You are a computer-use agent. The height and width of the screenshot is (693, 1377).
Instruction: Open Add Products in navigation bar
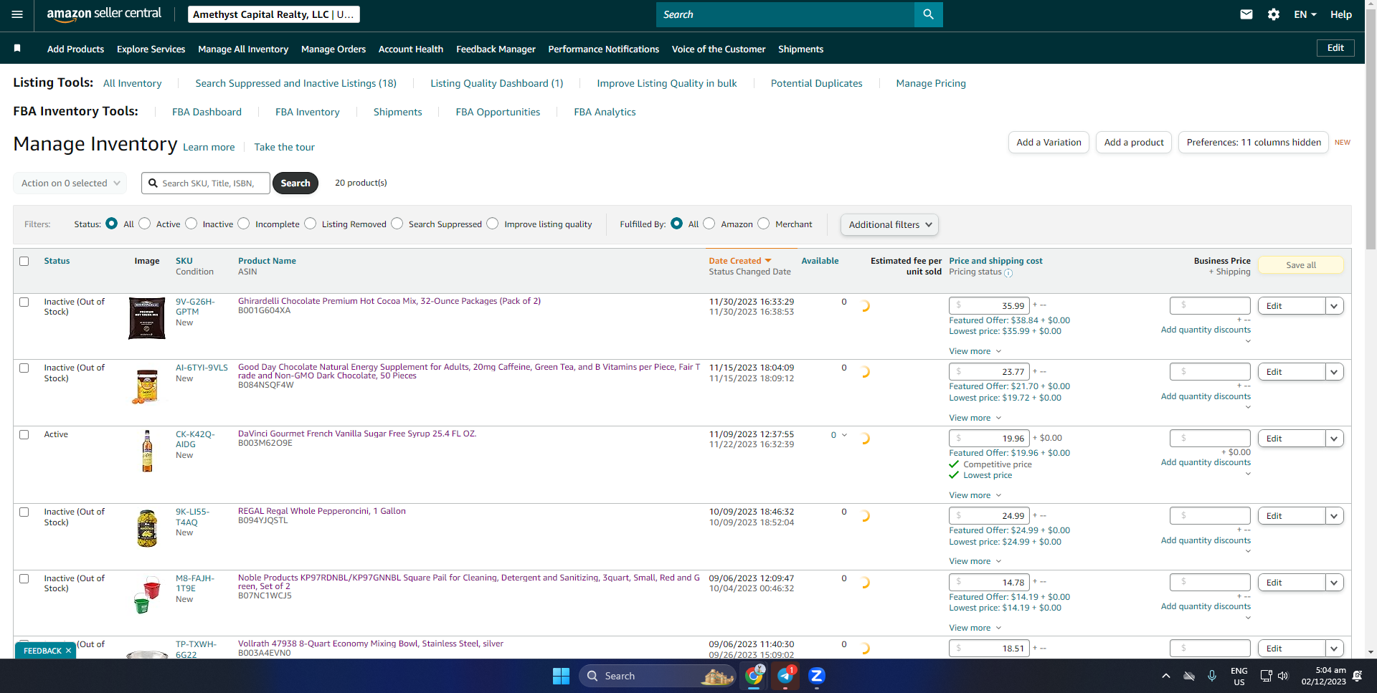pos(75,49)
